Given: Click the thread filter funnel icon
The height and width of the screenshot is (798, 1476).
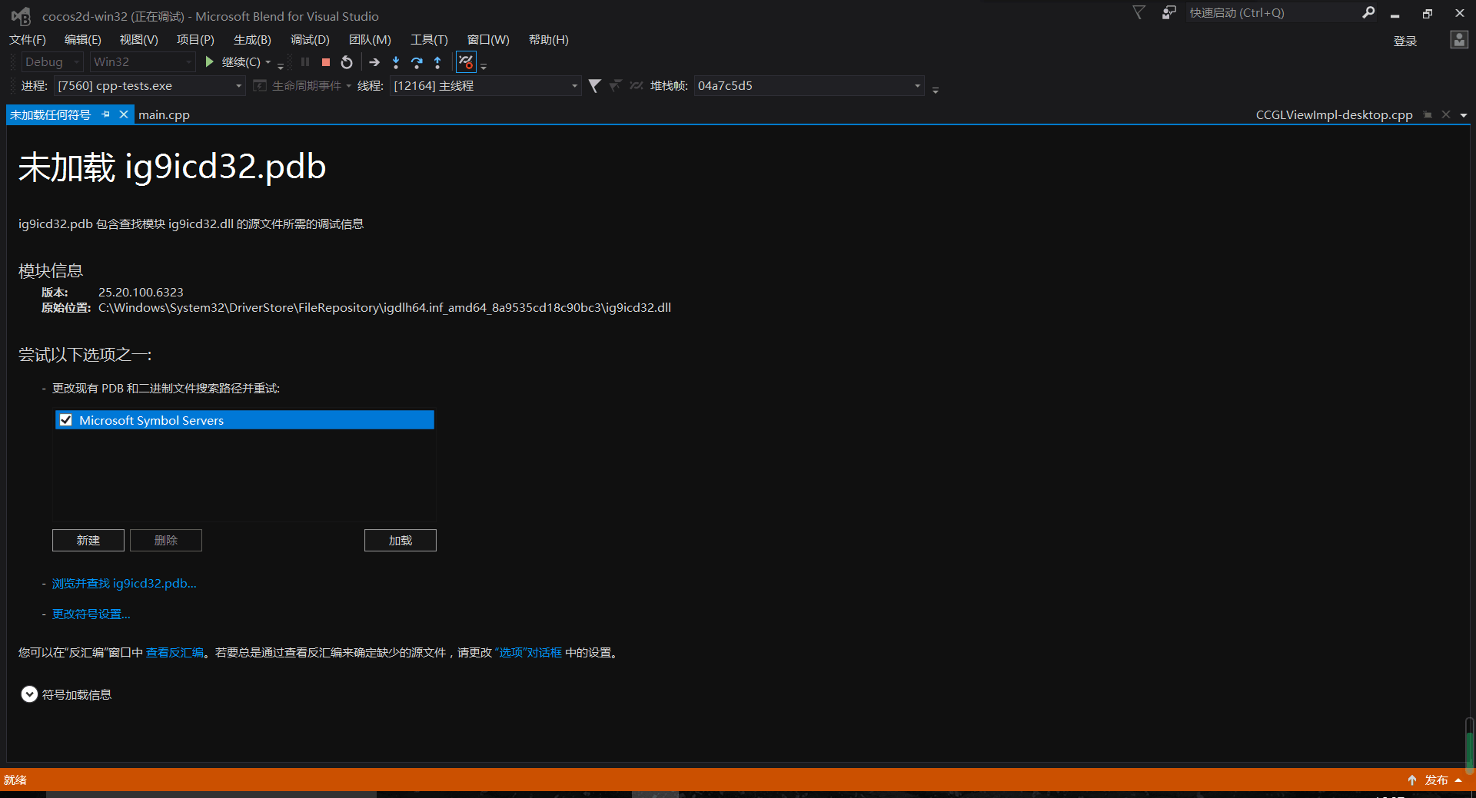Looking at the screenshot, I should tap(594, 85).
